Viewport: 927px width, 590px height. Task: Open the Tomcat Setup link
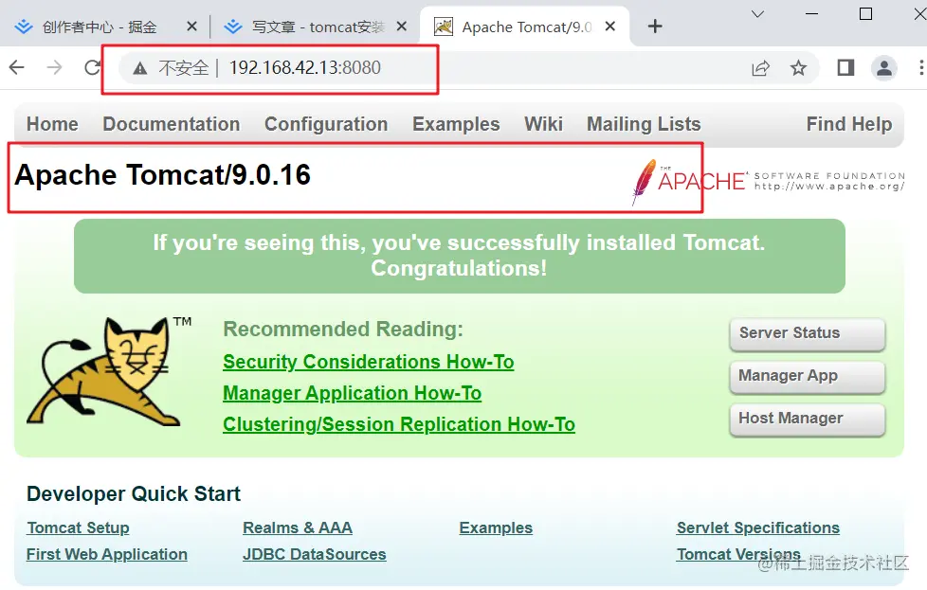[x=78, y=528]
